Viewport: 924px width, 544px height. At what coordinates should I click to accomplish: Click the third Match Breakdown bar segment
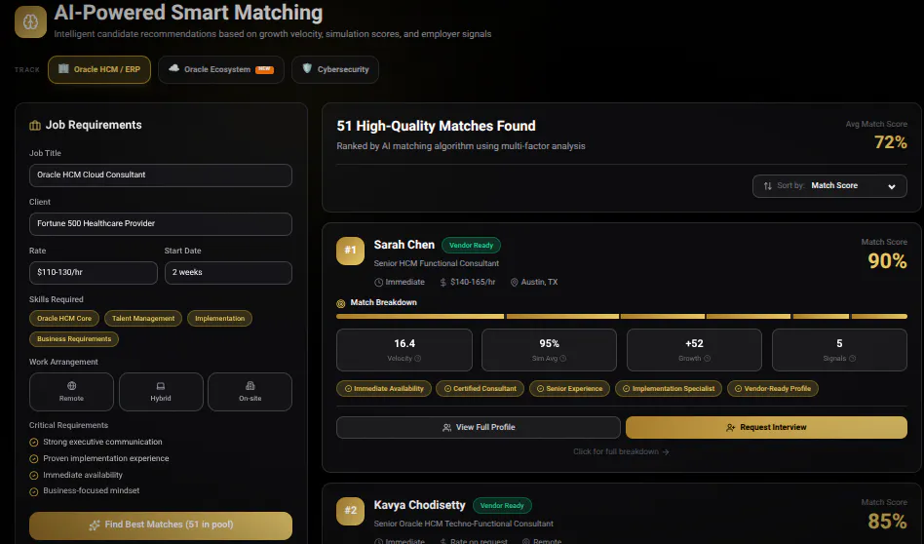pyautogui.click(x=663, y=317)
